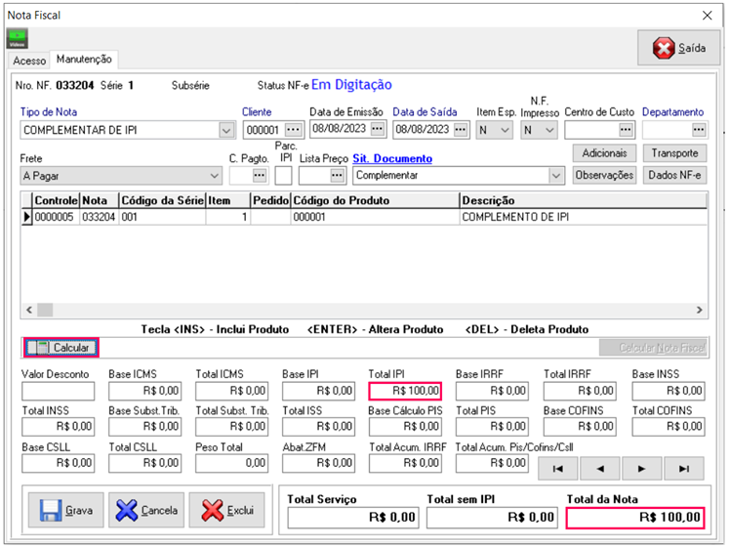Open the Item Esp. dropdown
This screenshot has height=547, width=730.
pos(505,130)
